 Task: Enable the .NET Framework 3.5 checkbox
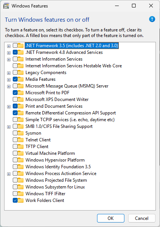15,46
